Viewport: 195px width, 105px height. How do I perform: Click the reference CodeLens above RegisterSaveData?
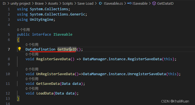point(32,54)
